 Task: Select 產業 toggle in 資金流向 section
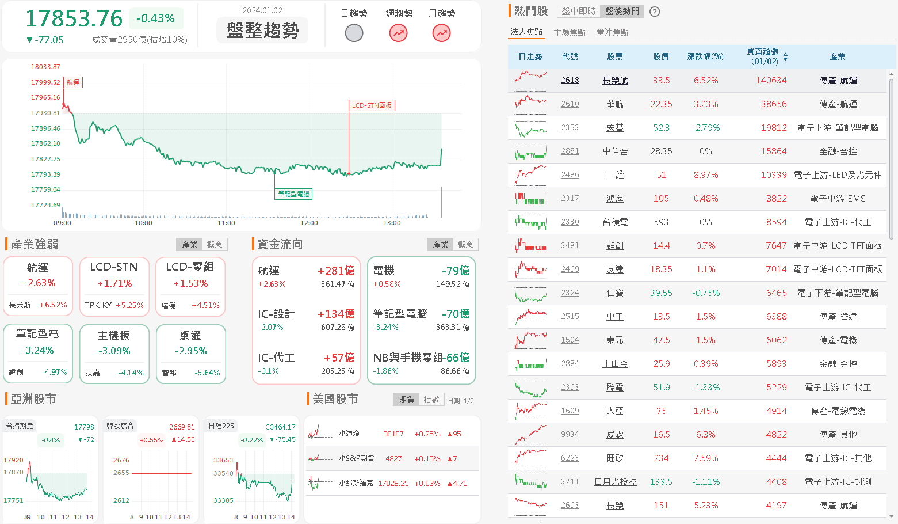[440, 245]
